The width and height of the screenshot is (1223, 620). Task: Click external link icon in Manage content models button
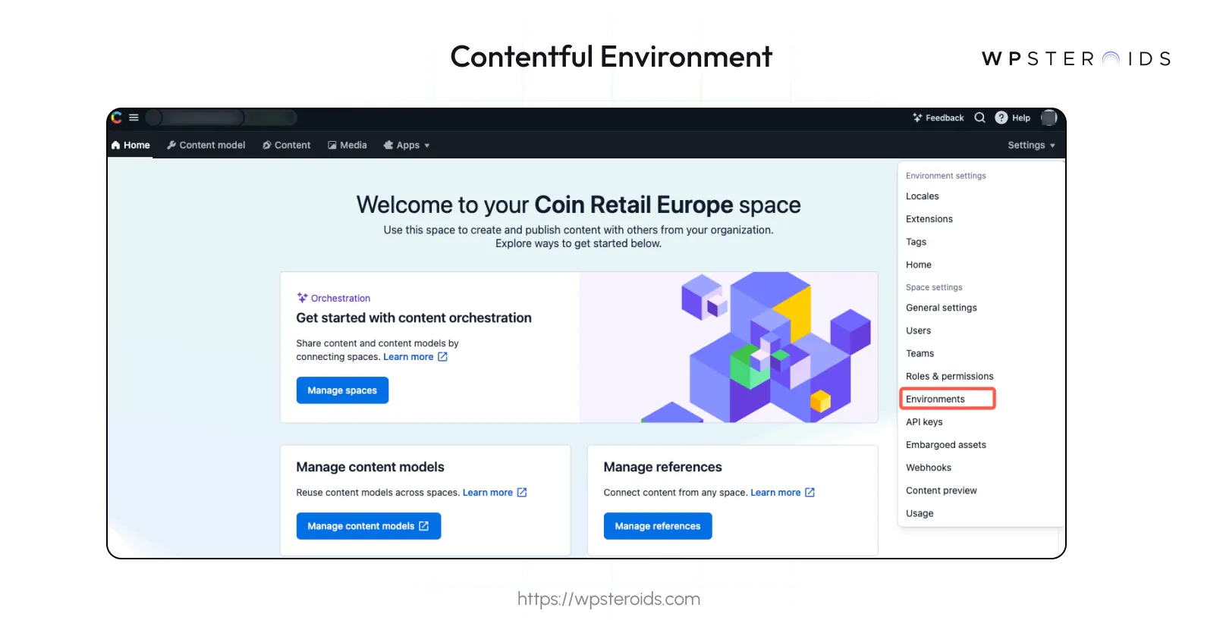pyautogui.click(x=424, y=526)
